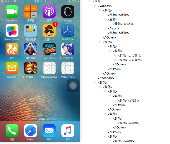Open the FaceTime app icon
The image size is (170, 144).
coord(12,12)
